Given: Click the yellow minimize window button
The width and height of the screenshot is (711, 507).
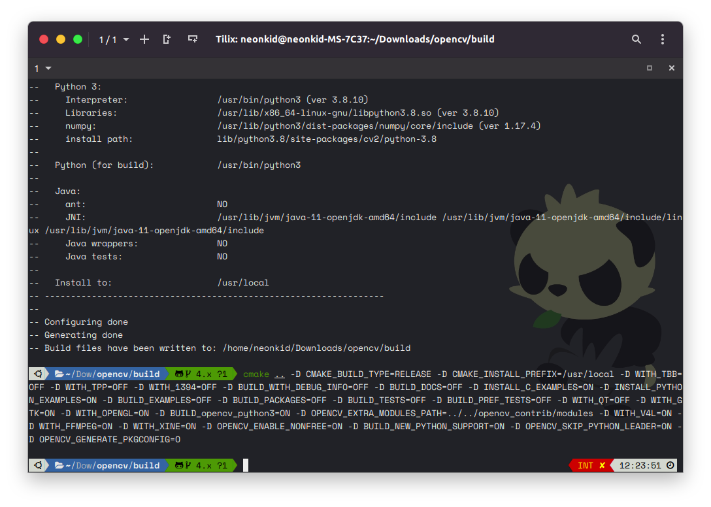Looking at the screenshot, I should coord(60,39).
